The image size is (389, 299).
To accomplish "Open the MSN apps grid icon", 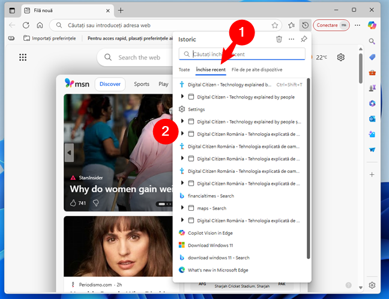I will tap(23, 57).
